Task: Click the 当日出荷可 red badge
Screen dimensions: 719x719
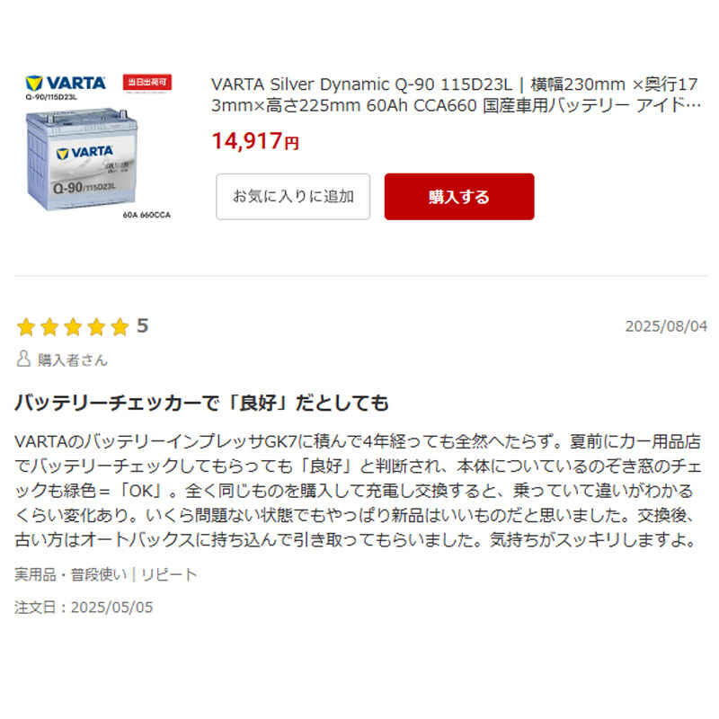Action: 147,83
